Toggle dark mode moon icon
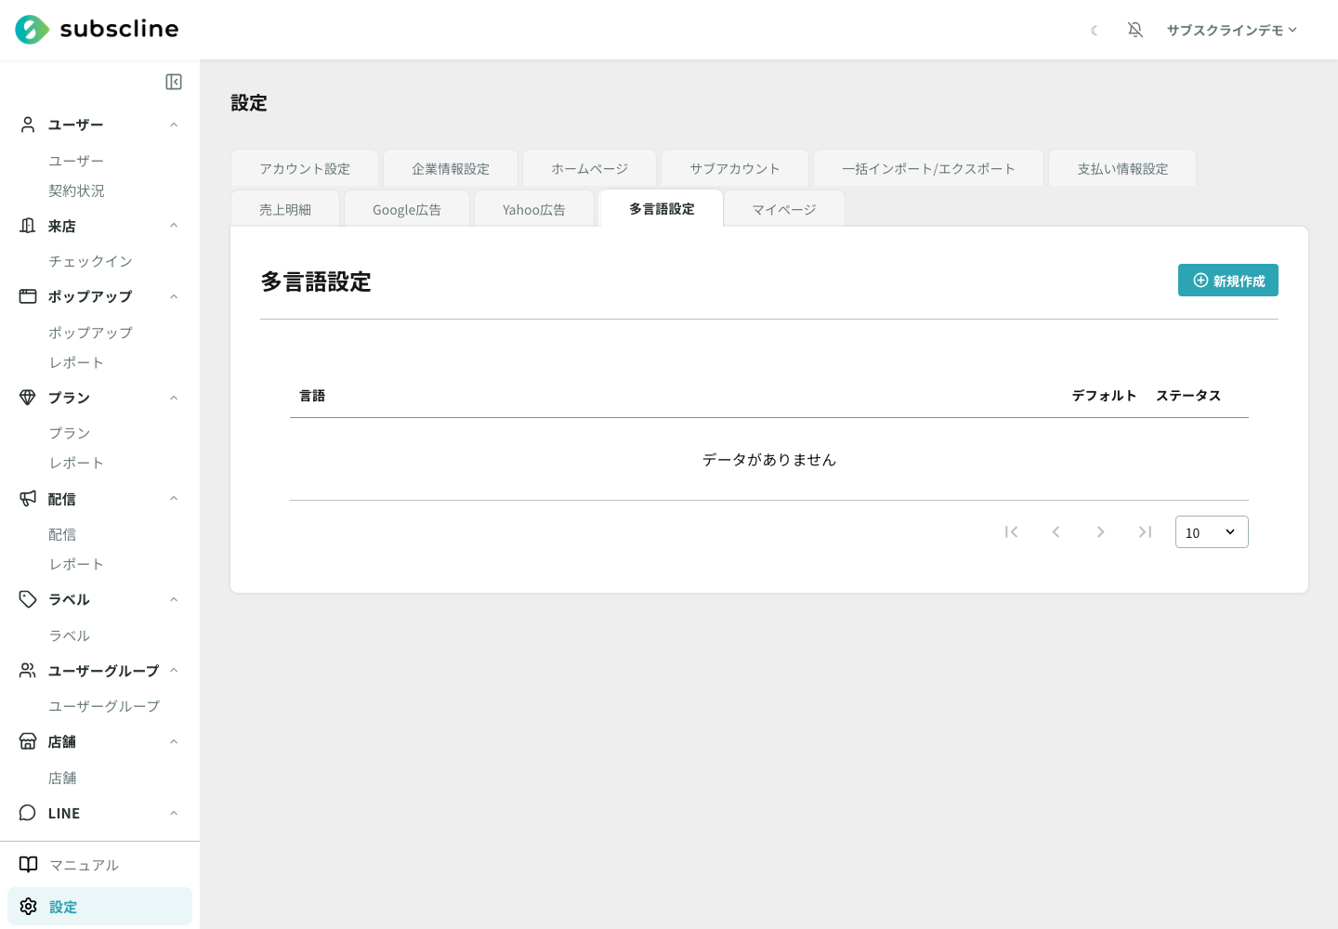The image size is (1338, 929). tap(1095, 31)
